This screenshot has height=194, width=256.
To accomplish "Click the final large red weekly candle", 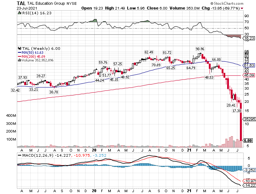I will pos(241,120).
